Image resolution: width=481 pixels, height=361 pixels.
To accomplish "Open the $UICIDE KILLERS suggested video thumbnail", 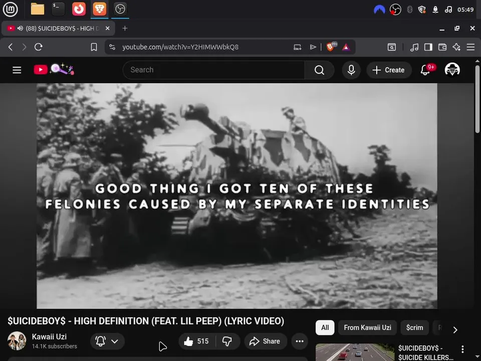I will pyautogui.click(x=355, y=352).
